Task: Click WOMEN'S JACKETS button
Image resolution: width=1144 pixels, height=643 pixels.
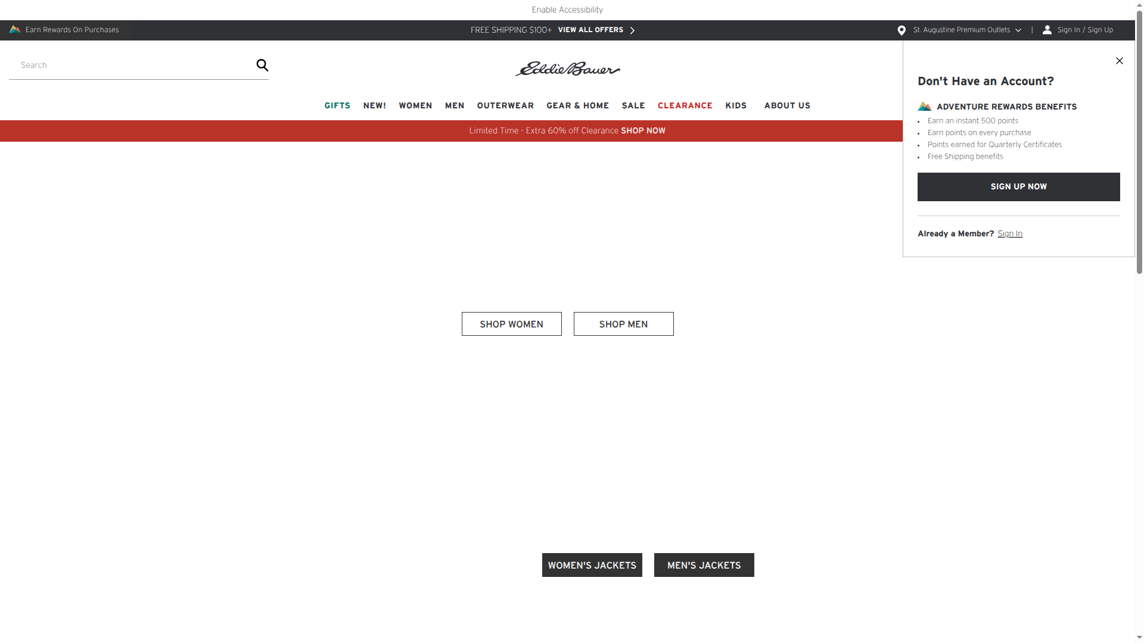Action: point(592,565)
